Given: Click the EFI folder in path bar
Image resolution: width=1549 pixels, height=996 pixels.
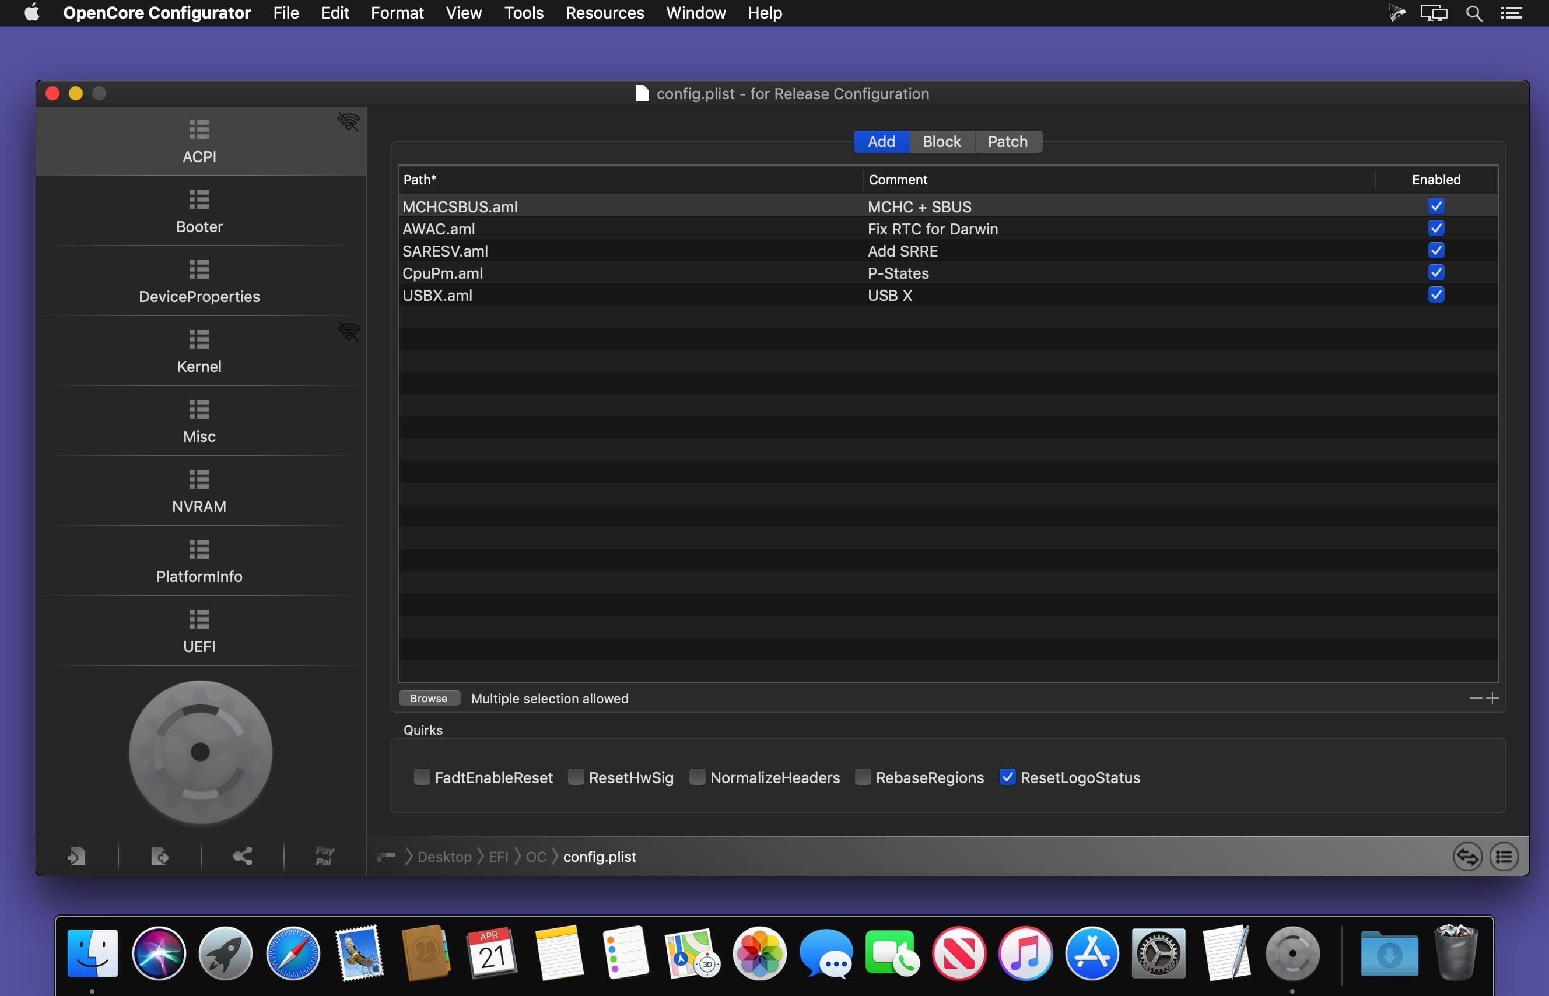Looking at the screenshot, I should point(498,857).
